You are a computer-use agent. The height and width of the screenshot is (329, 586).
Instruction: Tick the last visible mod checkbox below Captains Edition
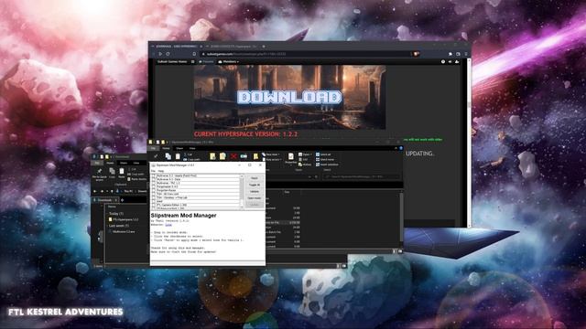point(154,208)
